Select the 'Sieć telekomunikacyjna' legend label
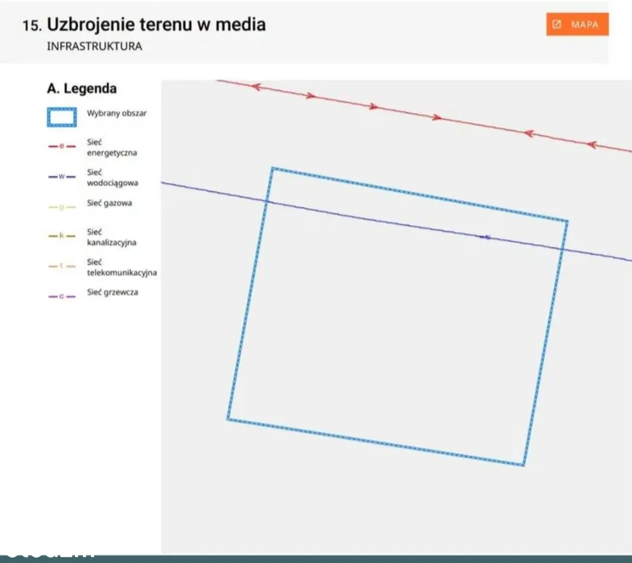 point(121,267)
